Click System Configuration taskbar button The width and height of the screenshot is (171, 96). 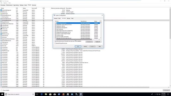[81, 94]
